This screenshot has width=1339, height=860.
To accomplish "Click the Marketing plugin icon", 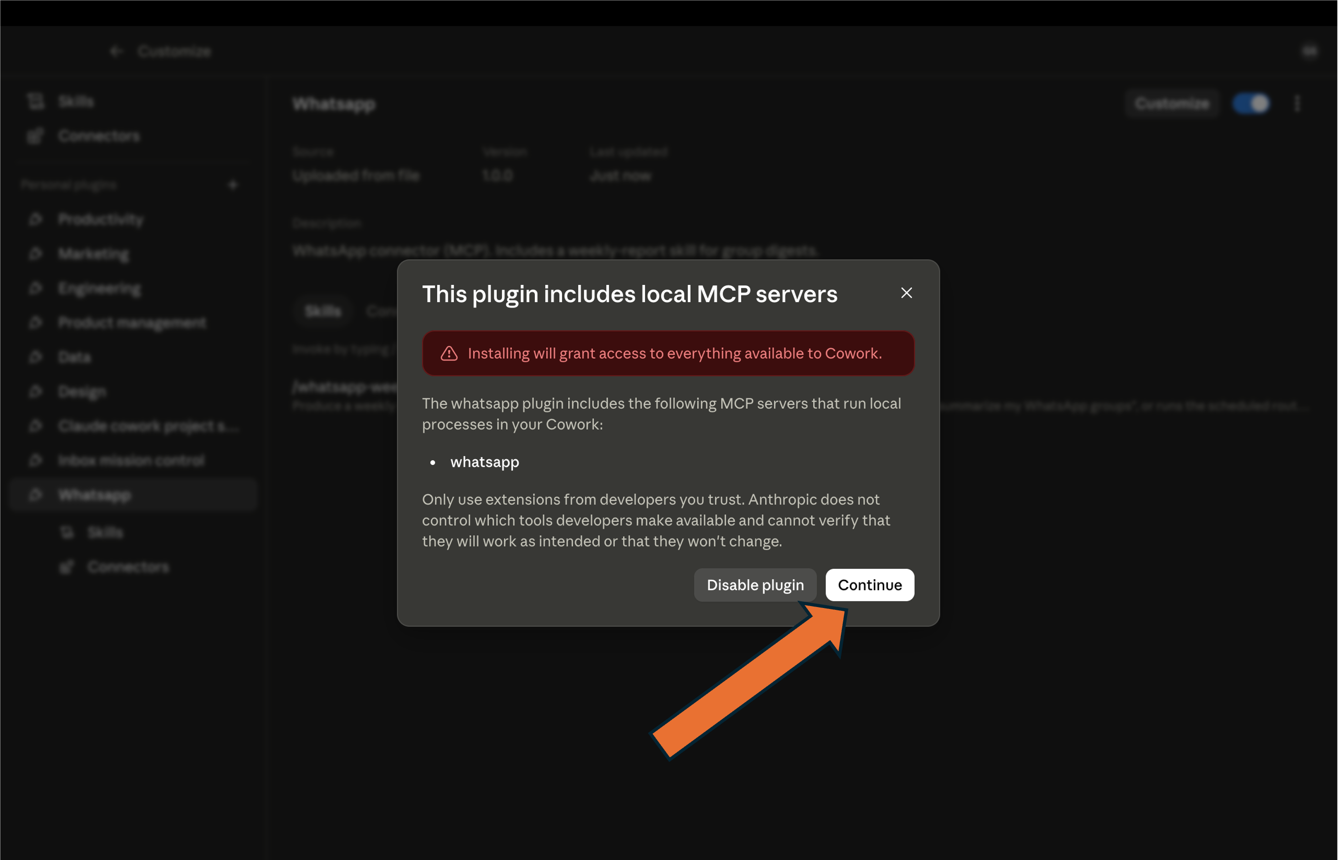I will coord(36,253).
